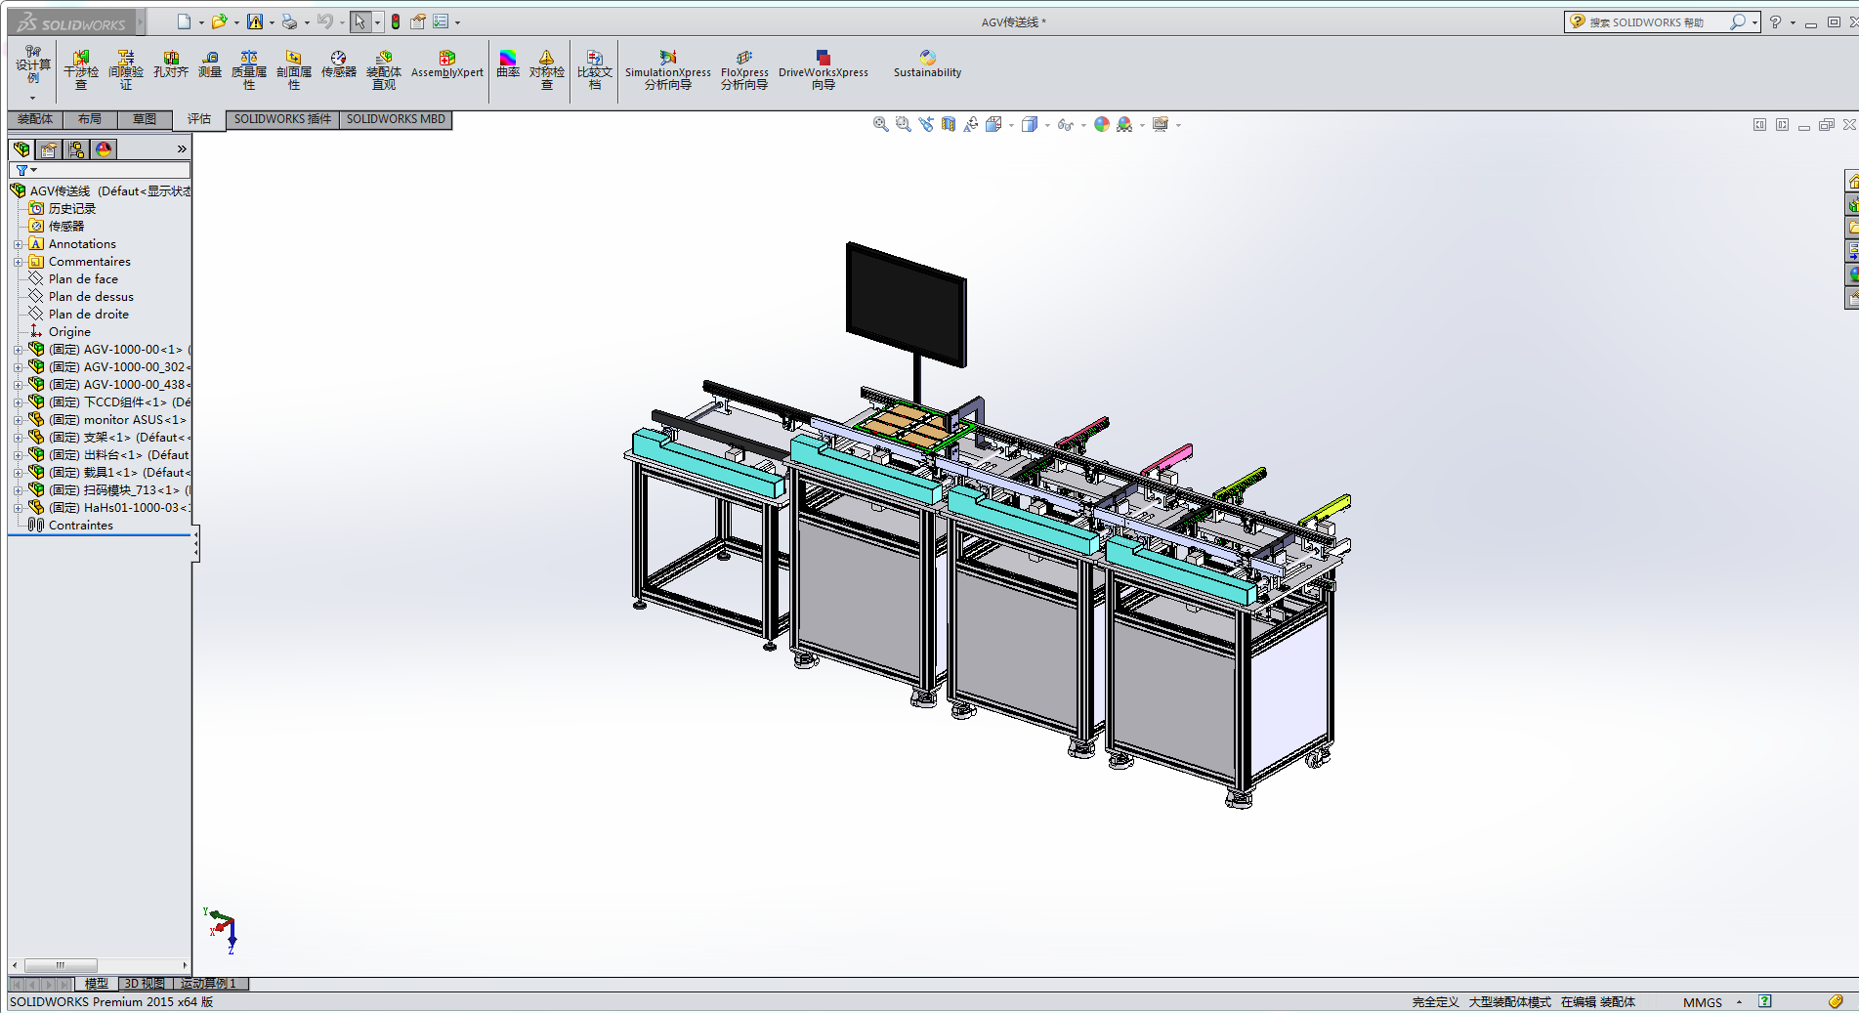Expand the Annotations tree node
The image size is (1859, 1013).
[x=18, y=244]
